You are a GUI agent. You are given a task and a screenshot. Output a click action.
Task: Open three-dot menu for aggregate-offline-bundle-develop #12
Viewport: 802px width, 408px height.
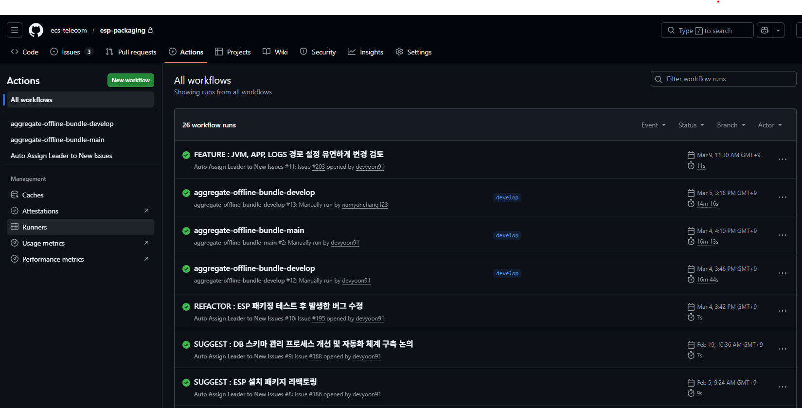782,273
